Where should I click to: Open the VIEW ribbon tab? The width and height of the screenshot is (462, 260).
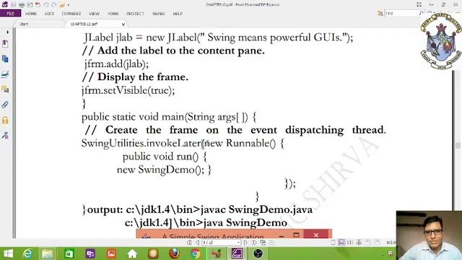(x=95, y=14)
